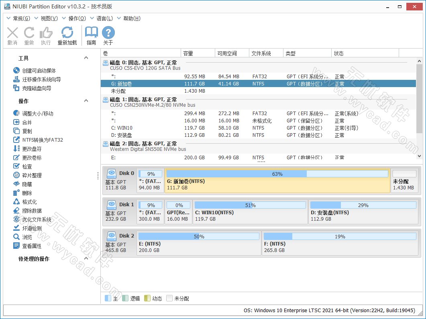Click the 执行 (Apply) thumbs-up icon
426x319 pixels.
(46, 36)
